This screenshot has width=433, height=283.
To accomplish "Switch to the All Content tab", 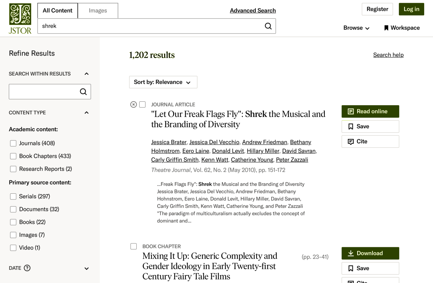I will coord(58,10).
